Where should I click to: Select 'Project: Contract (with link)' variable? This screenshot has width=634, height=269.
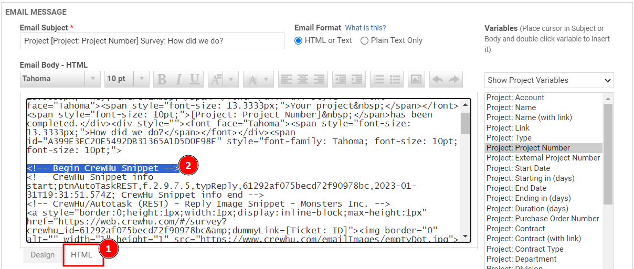tap(534, 239)
